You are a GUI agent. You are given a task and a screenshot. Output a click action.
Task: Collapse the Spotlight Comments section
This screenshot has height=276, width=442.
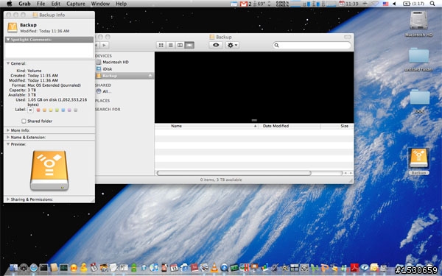8,40
